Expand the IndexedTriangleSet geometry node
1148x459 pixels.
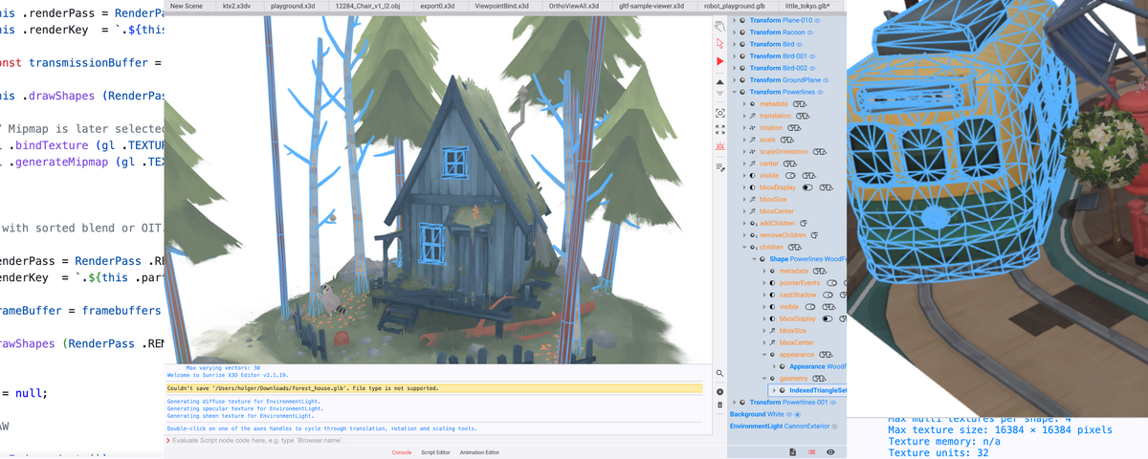[x=774, y=390]
